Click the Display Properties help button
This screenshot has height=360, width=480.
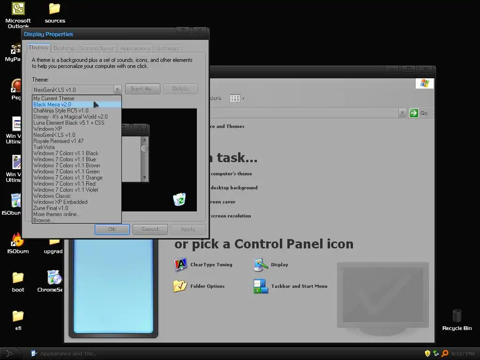pyautogui.click(x=183, y=30)
